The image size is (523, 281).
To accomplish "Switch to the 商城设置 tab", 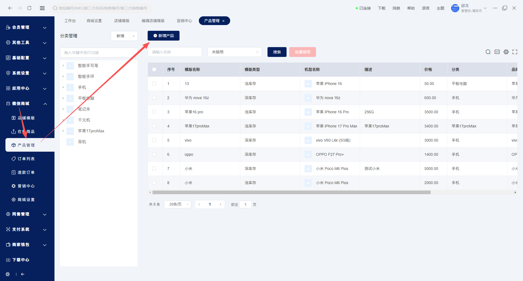I will pos(94,21).
